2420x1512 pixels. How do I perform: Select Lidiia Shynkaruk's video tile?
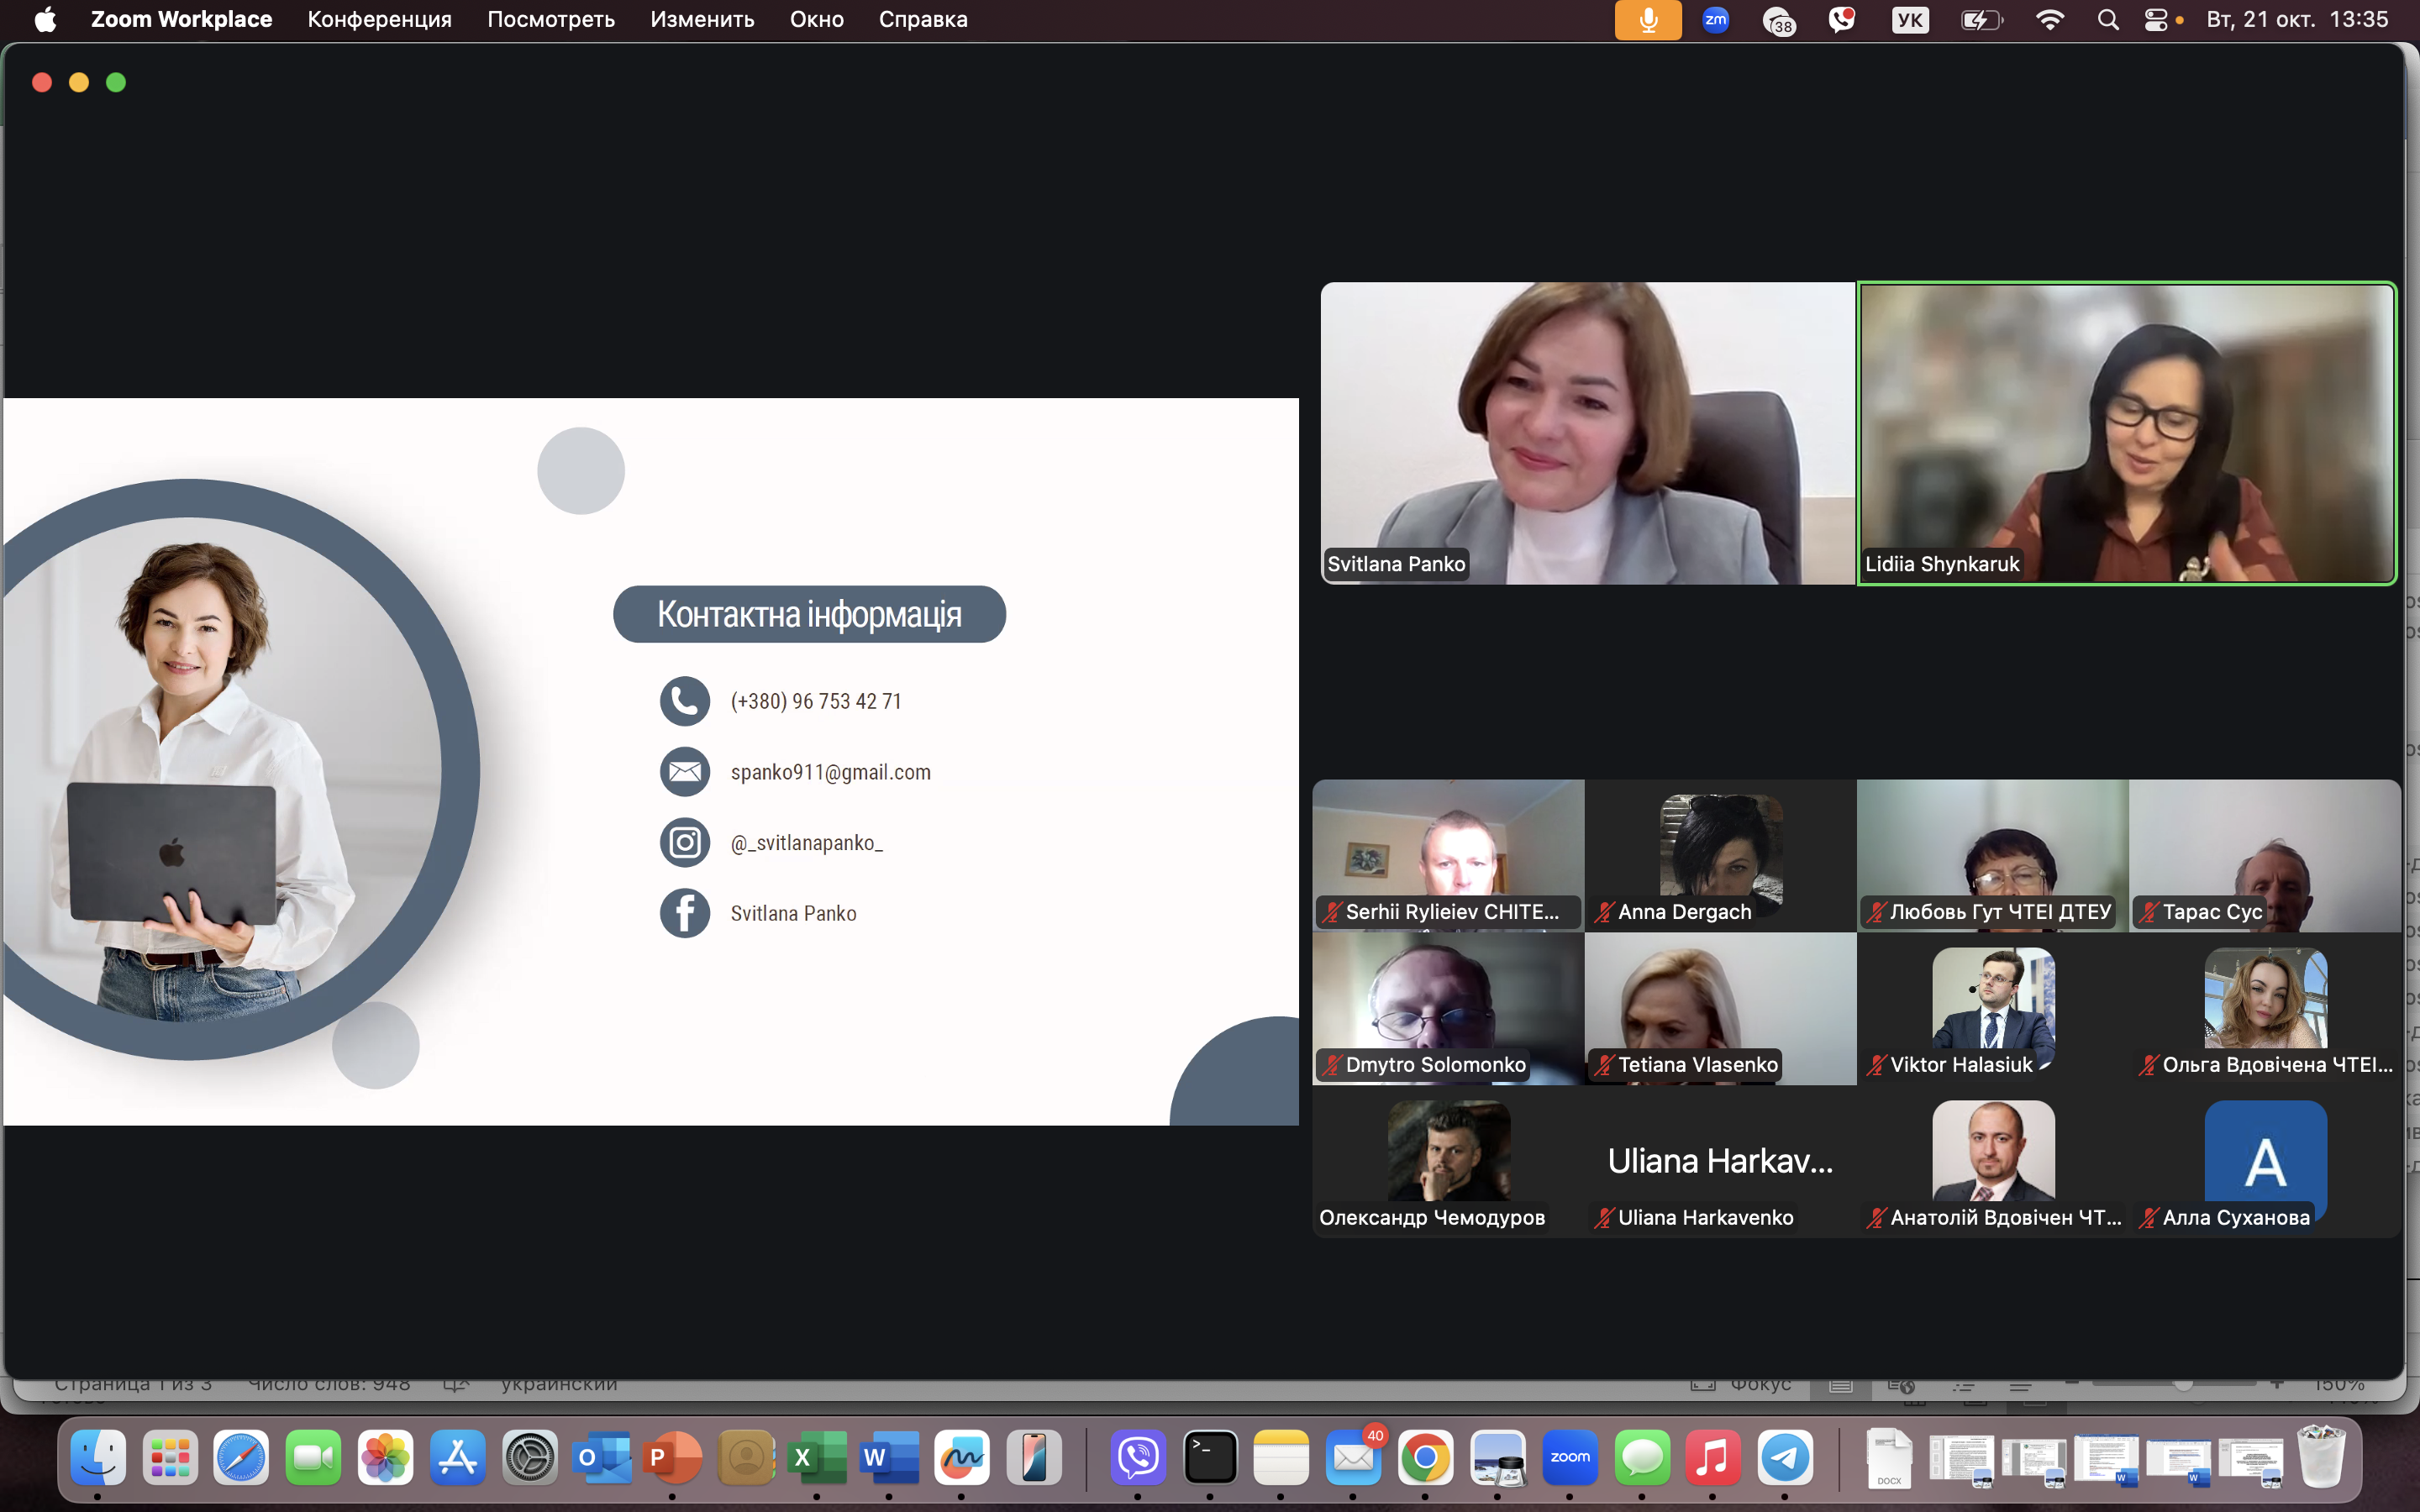2126,432
